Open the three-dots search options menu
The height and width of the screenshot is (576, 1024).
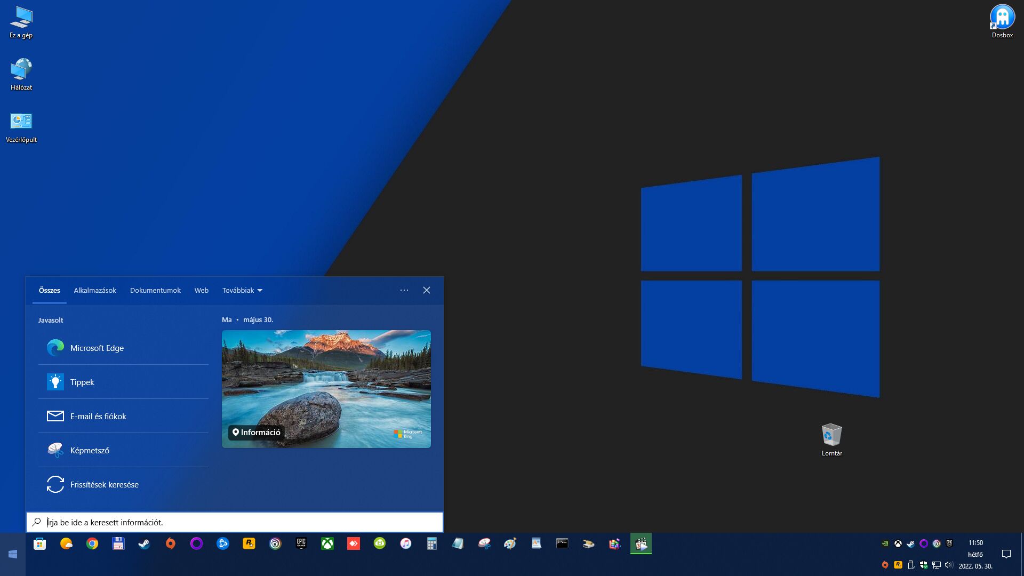point(404,290)
